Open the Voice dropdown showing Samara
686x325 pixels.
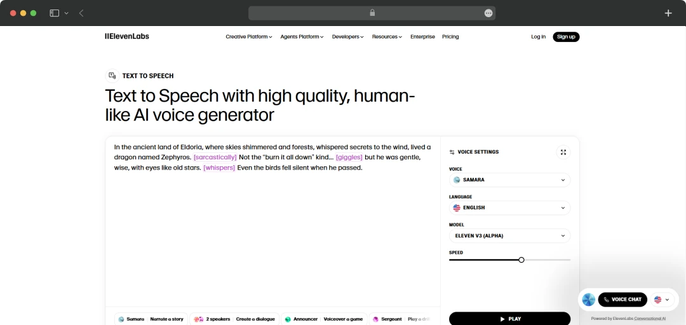click(x=509, y=180)
